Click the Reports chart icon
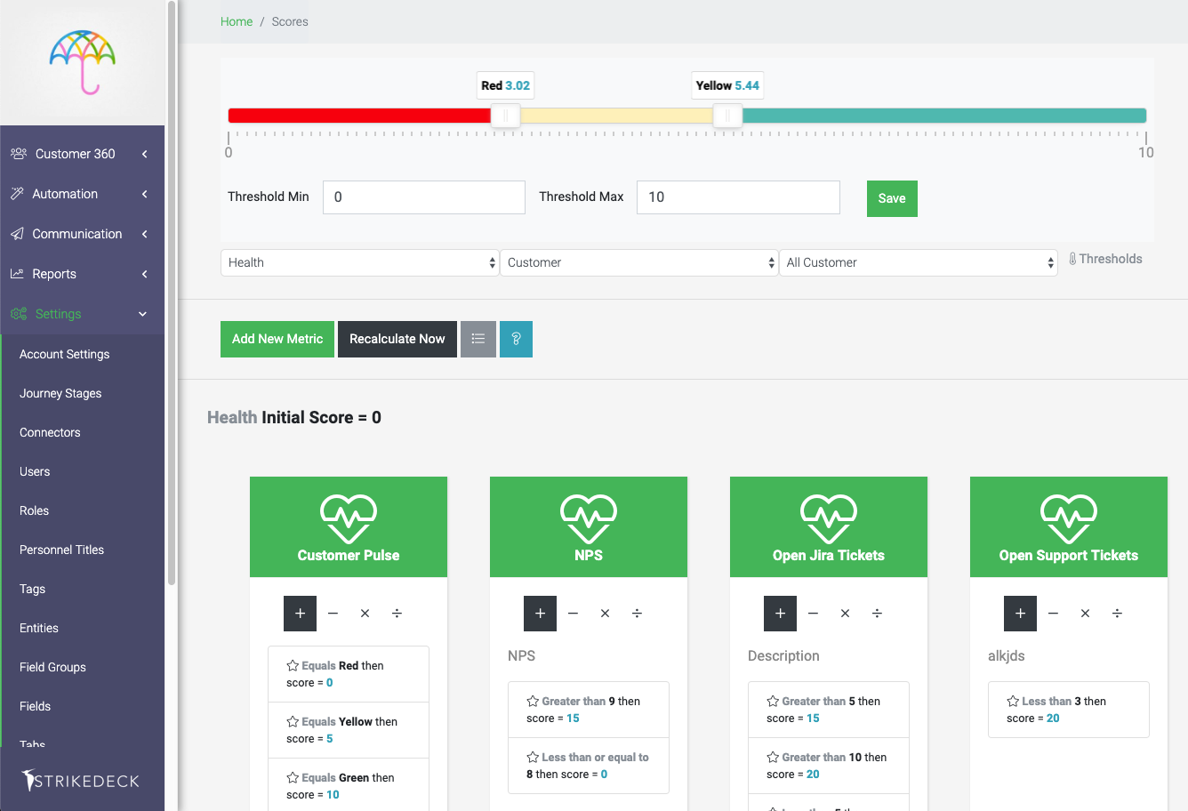The width and height of the screenshot is (1188, 811). [x=17, y=274]
